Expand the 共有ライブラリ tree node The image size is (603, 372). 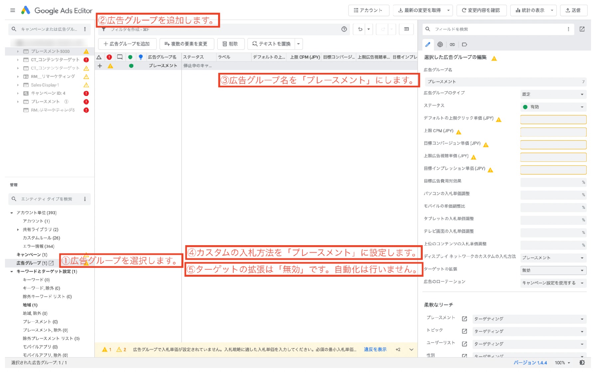point(18,229)
